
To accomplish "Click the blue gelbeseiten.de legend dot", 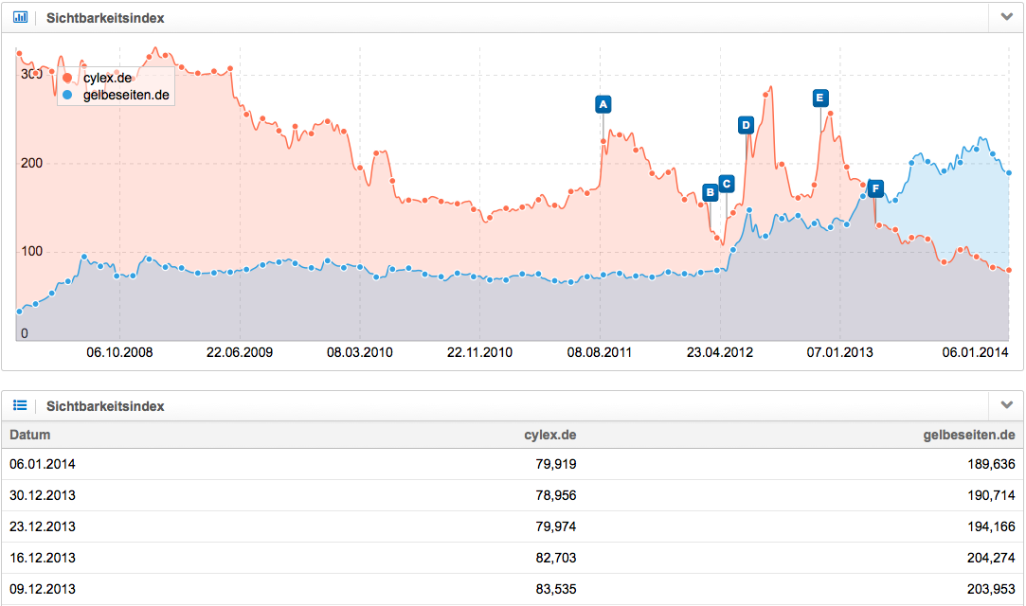I will pos(67,96).
